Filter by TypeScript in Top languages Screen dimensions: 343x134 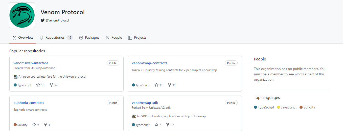pos(264,107)
